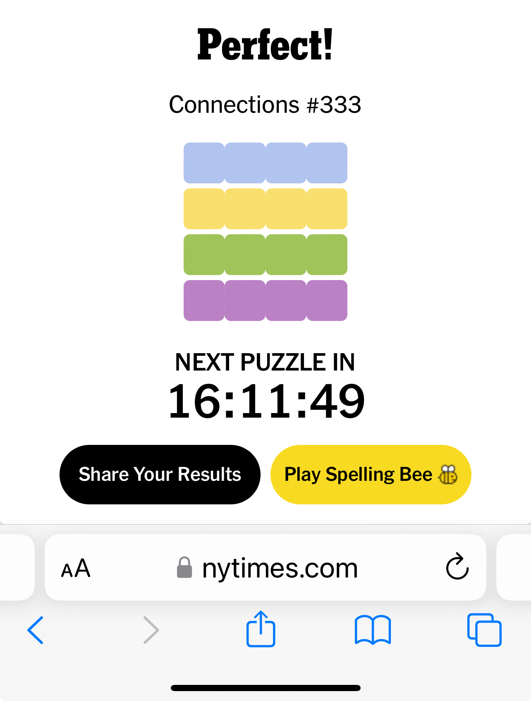Image resolution: width=531 pixels, height=701 pixels.
Task: Click the last purple square
Action: pos(327,300)
